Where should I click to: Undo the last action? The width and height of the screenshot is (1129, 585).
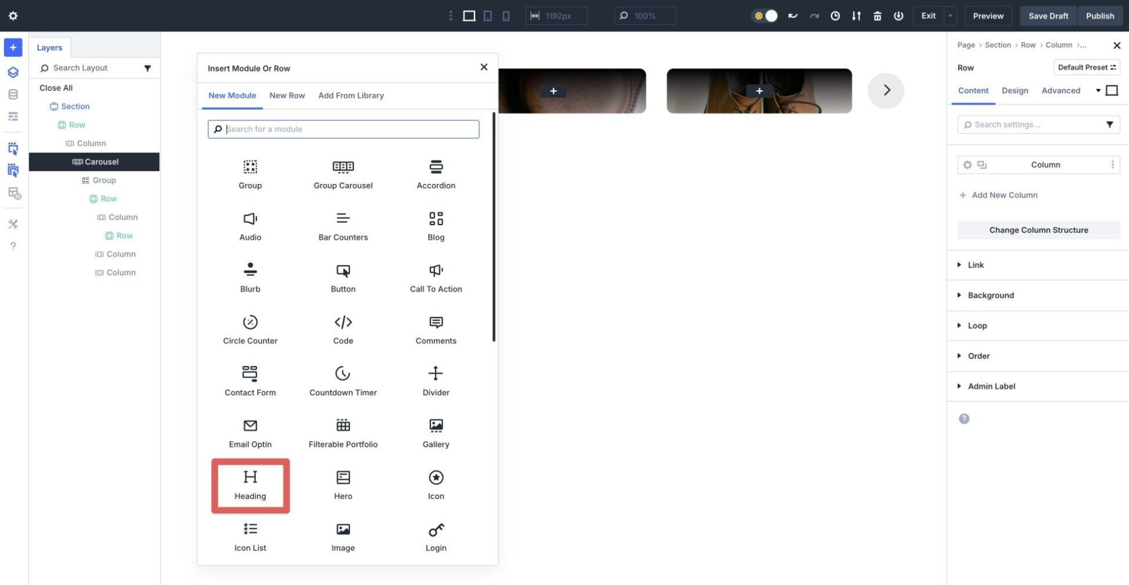click(793, 16)
